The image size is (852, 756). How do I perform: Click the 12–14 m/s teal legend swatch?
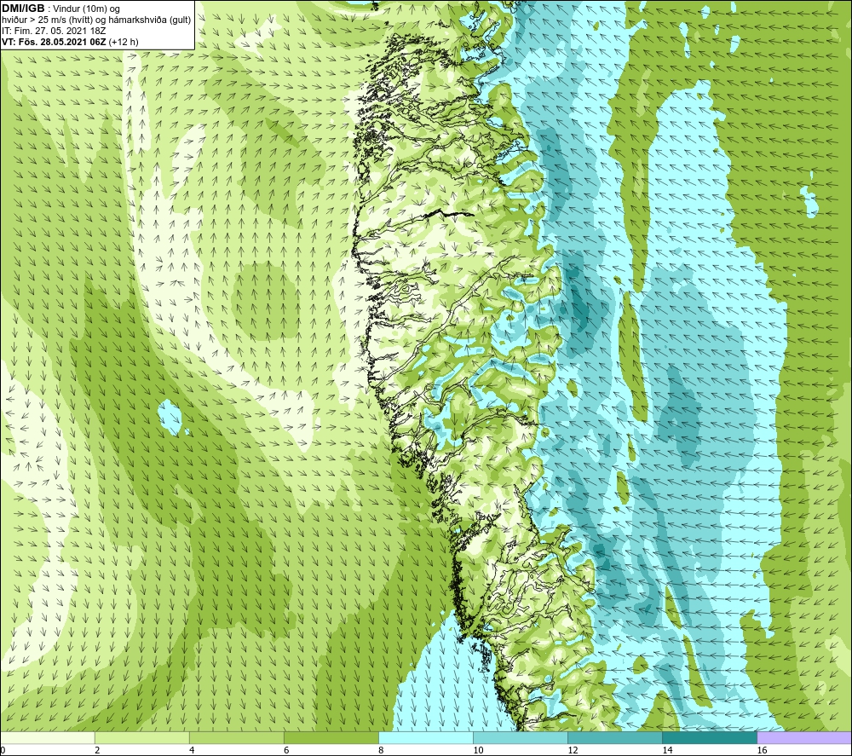tap(614, 737)
